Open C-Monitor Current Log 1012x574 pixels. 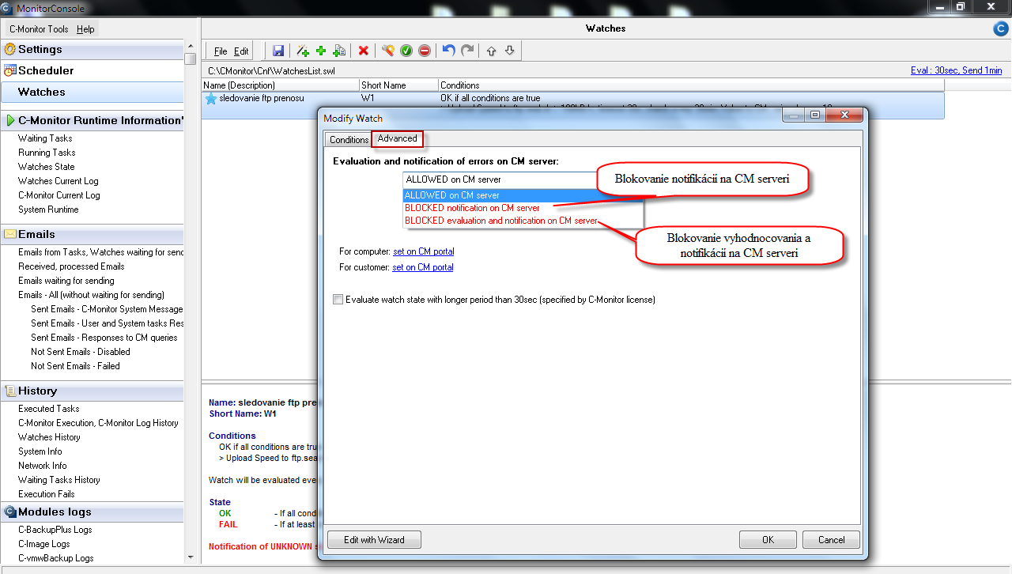point(59,195)
